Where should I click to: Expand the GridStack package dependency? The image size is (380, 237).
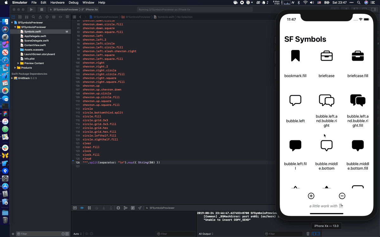(x=12, y=78)
